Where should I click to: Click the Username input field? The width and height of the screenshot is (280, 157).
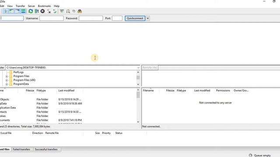[x=52, y=18]
